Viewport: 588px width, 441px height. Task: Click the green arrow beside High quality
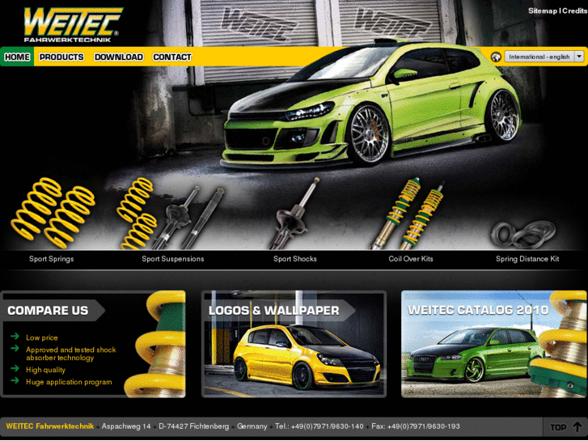(15, 368)
